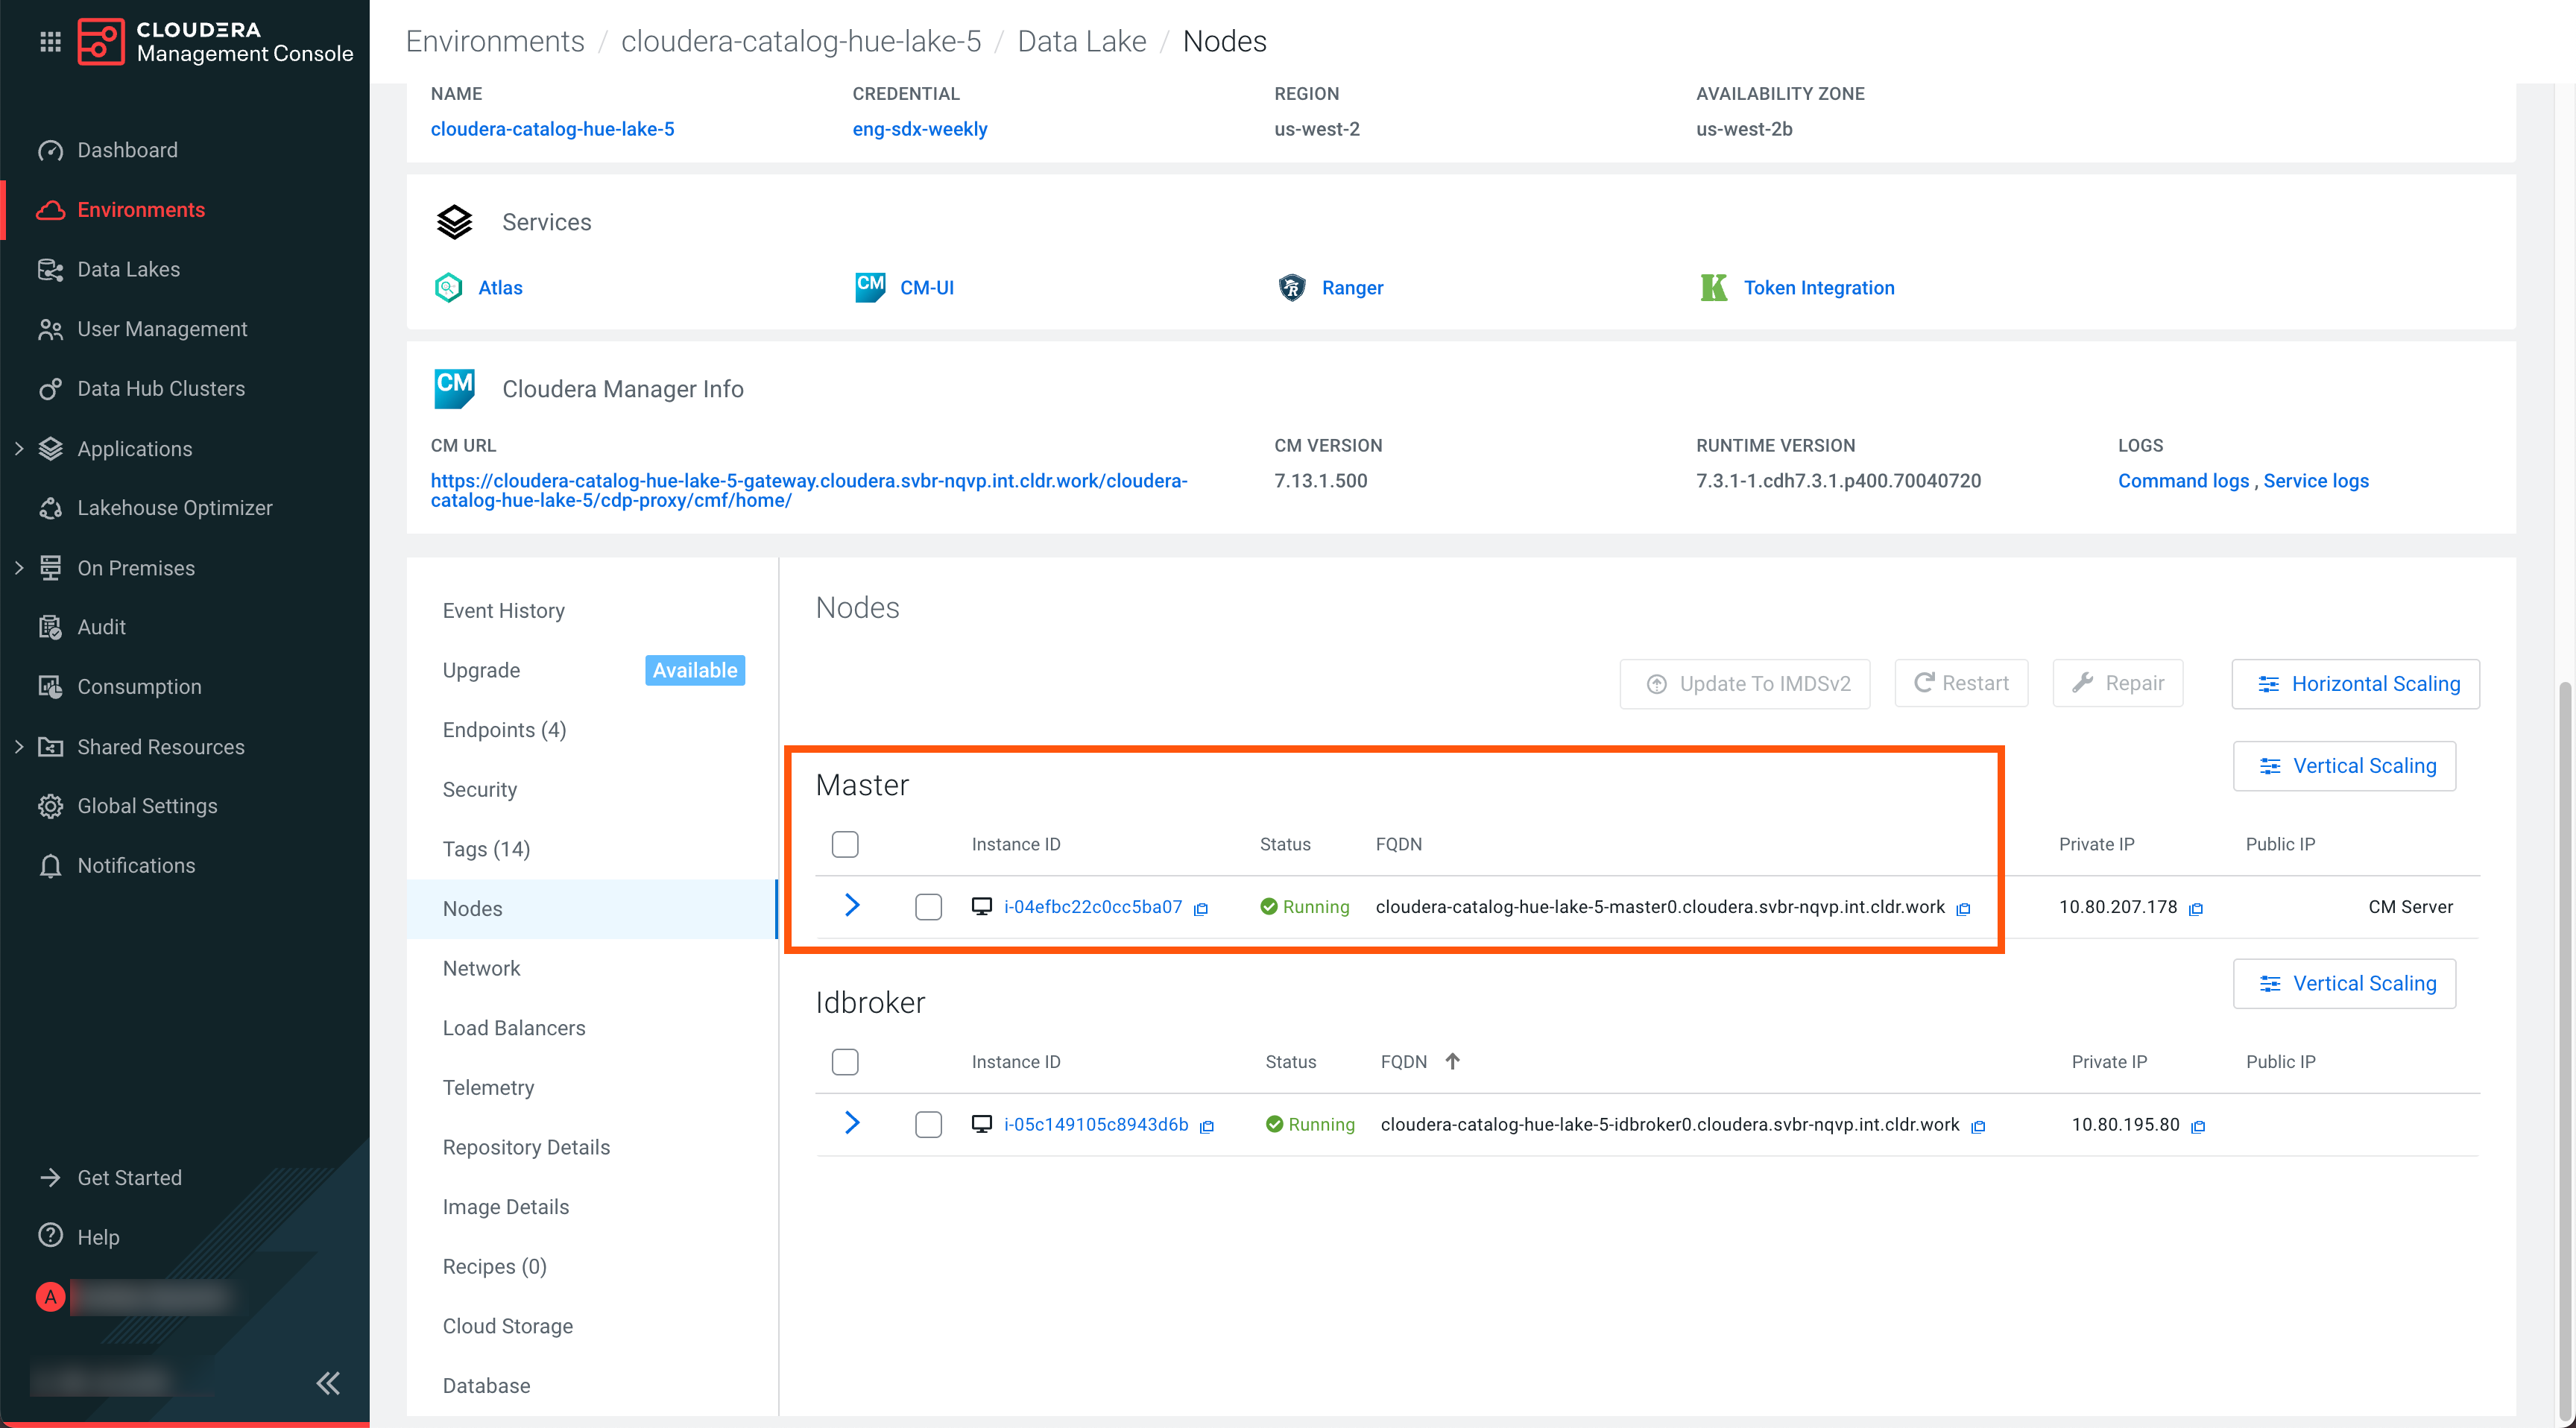Open the Command logs link

[2182, 481]
